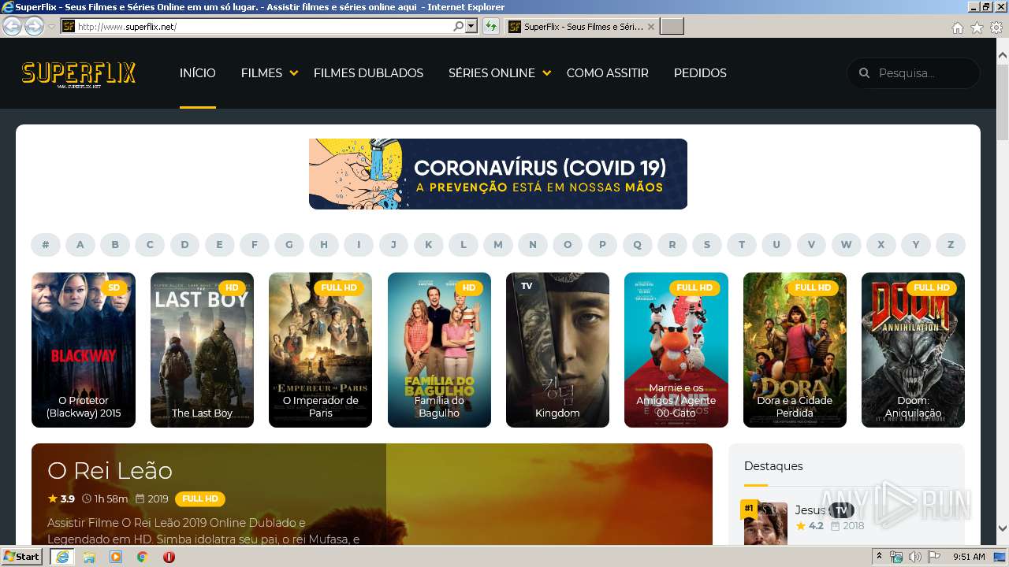Filter titles by letter V

click(x=811, y=245)
